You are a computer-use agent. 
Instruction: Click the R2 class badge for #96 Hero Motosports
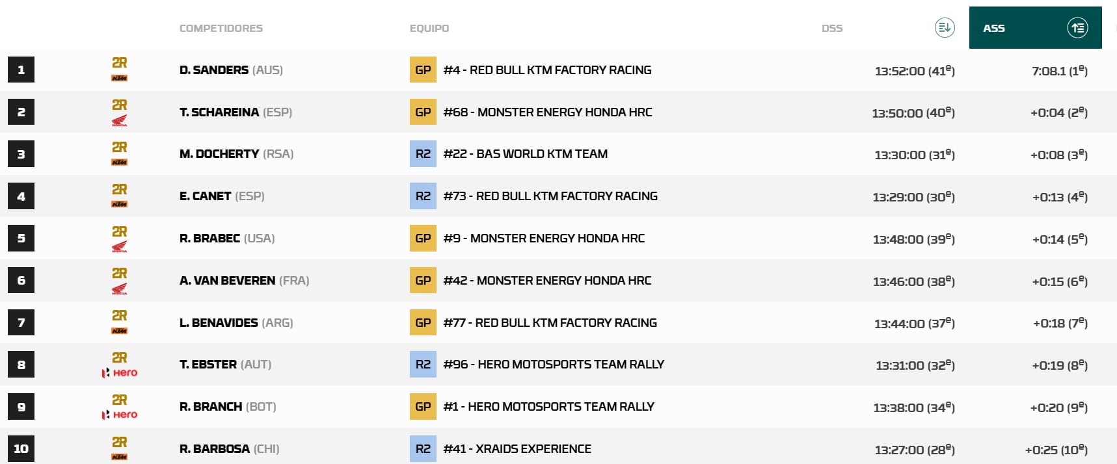point(423,365)
